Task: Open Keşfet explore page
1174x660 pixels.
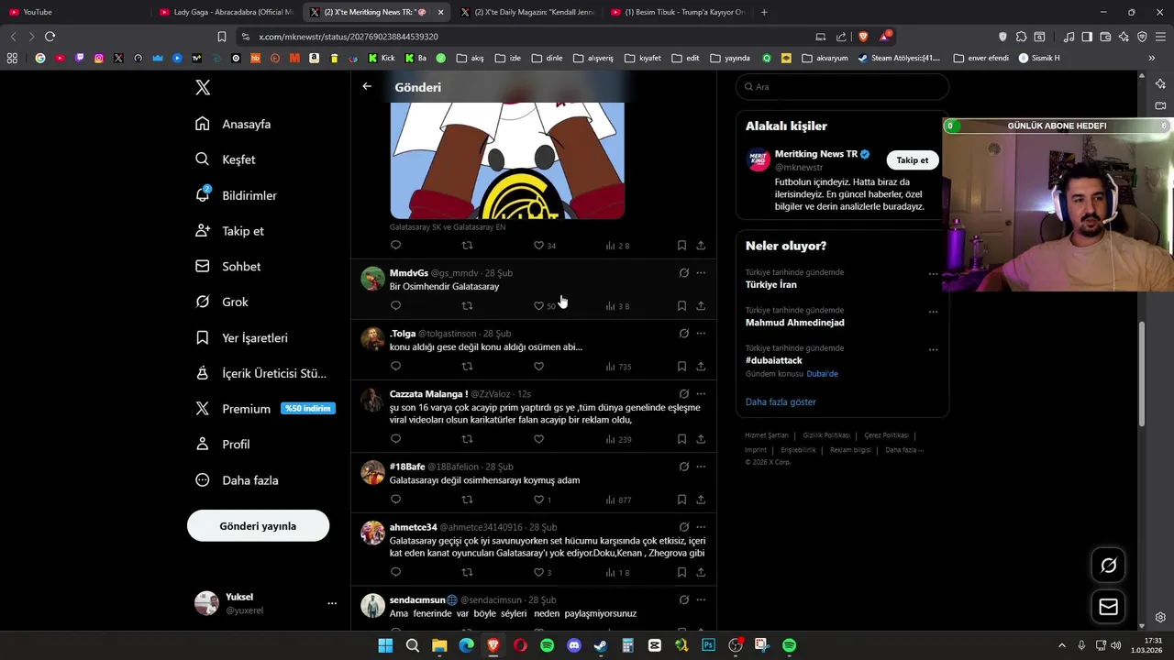Action: pyautogui.click(x=226, y=159)
